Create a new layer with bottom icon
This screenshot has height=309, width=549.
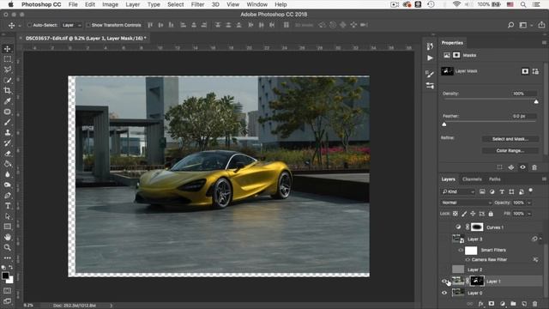[524, 304]
